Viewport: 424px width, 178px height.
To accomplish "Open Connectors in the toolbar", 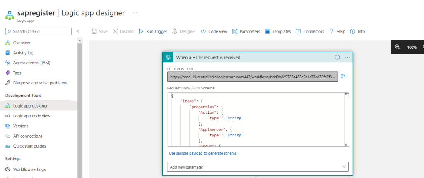I will pyautogui.click(x=310, y=31).
